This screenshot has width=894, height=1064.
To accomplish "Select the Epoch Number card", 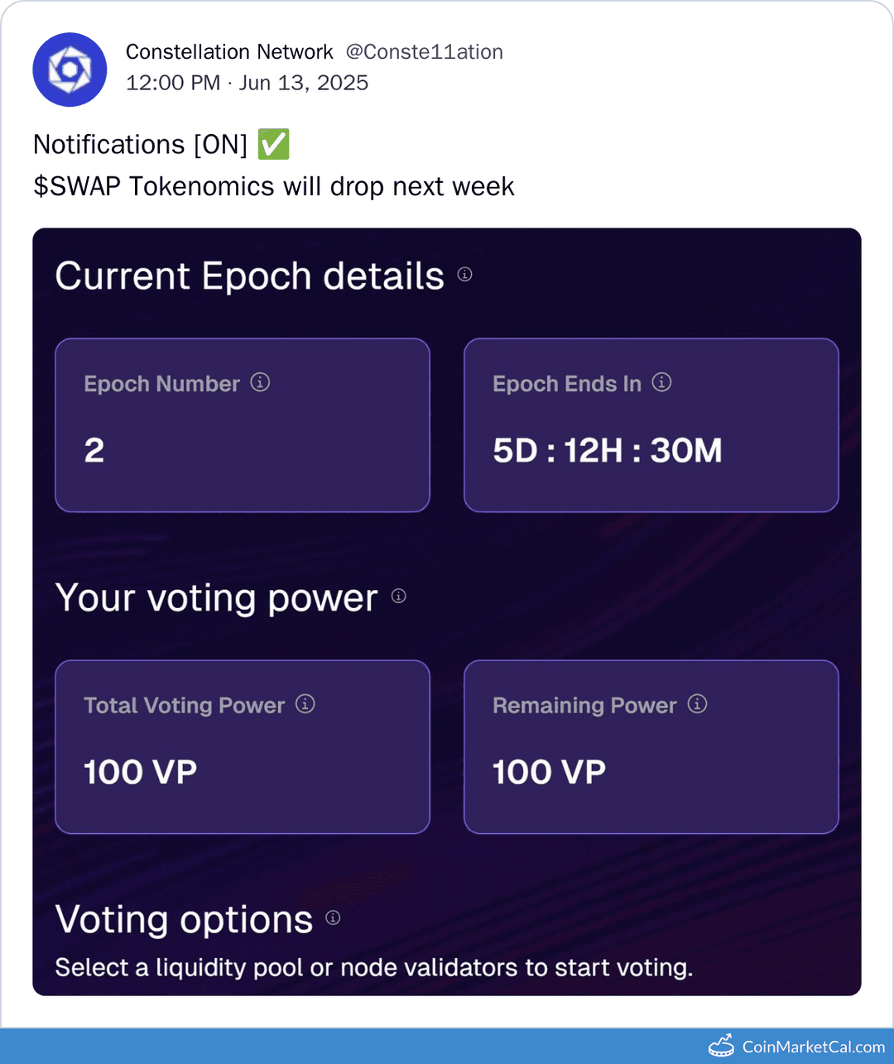I will tap(242, 425).
